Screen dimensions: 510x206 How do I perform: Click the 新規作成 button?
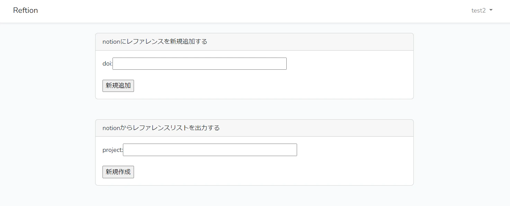[x=118, y=172]
